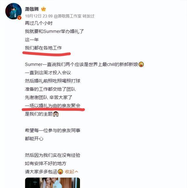Click the tongue-out emoji after 包涵

tap(60, 172)
